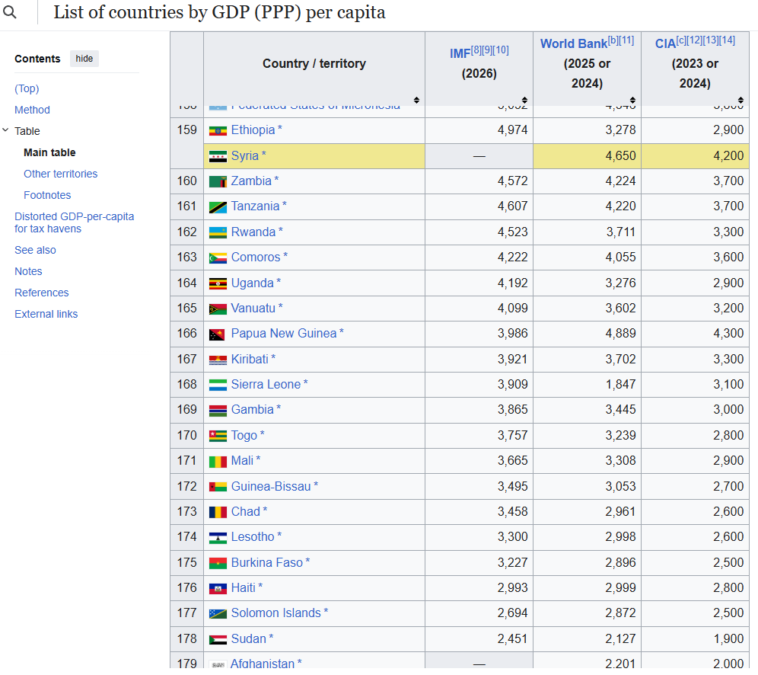The height and width of the screenshot is (675, 758).
Task: Click the Papua New Guinea flag icon
Action: tap(218, 334)
